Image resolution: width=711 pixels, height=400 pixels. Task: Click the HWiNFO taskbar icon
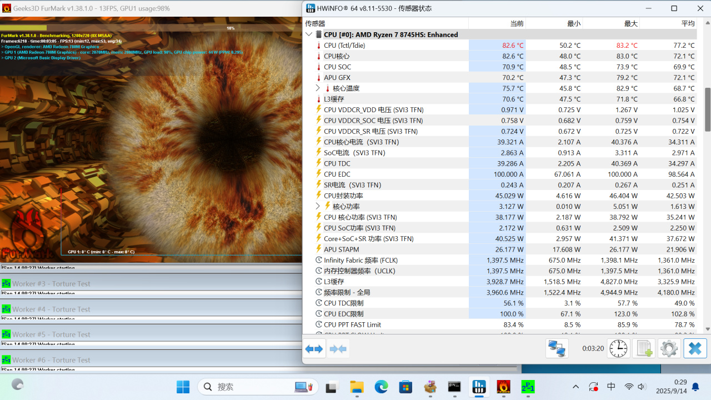click(x=479, y=387)
